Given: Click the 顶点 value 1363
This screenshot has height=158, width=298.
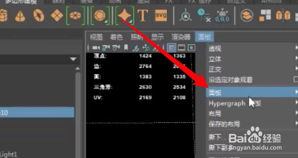Looking at the screenshot, I should click(x=179, y=56).
